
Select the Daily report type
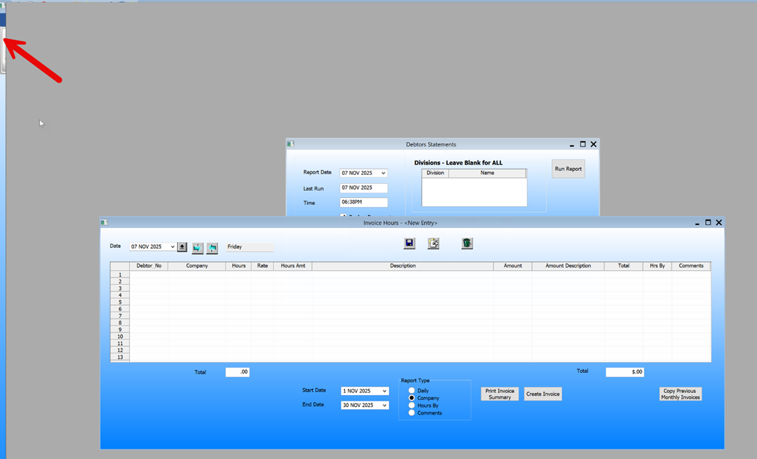pos(412,391)
